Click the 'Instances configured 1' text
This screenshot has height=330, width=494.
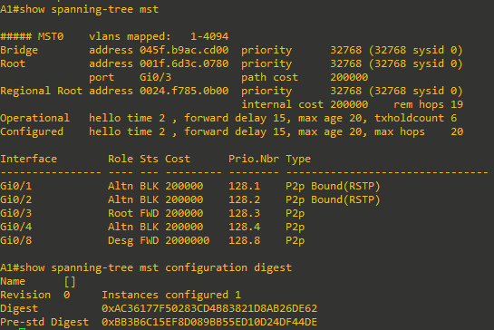tap(171, 295)
